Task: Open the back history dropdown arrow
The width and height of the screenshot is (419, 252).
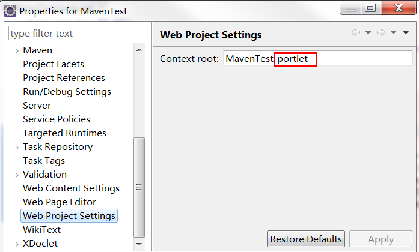Action: (x=368, y=33)
